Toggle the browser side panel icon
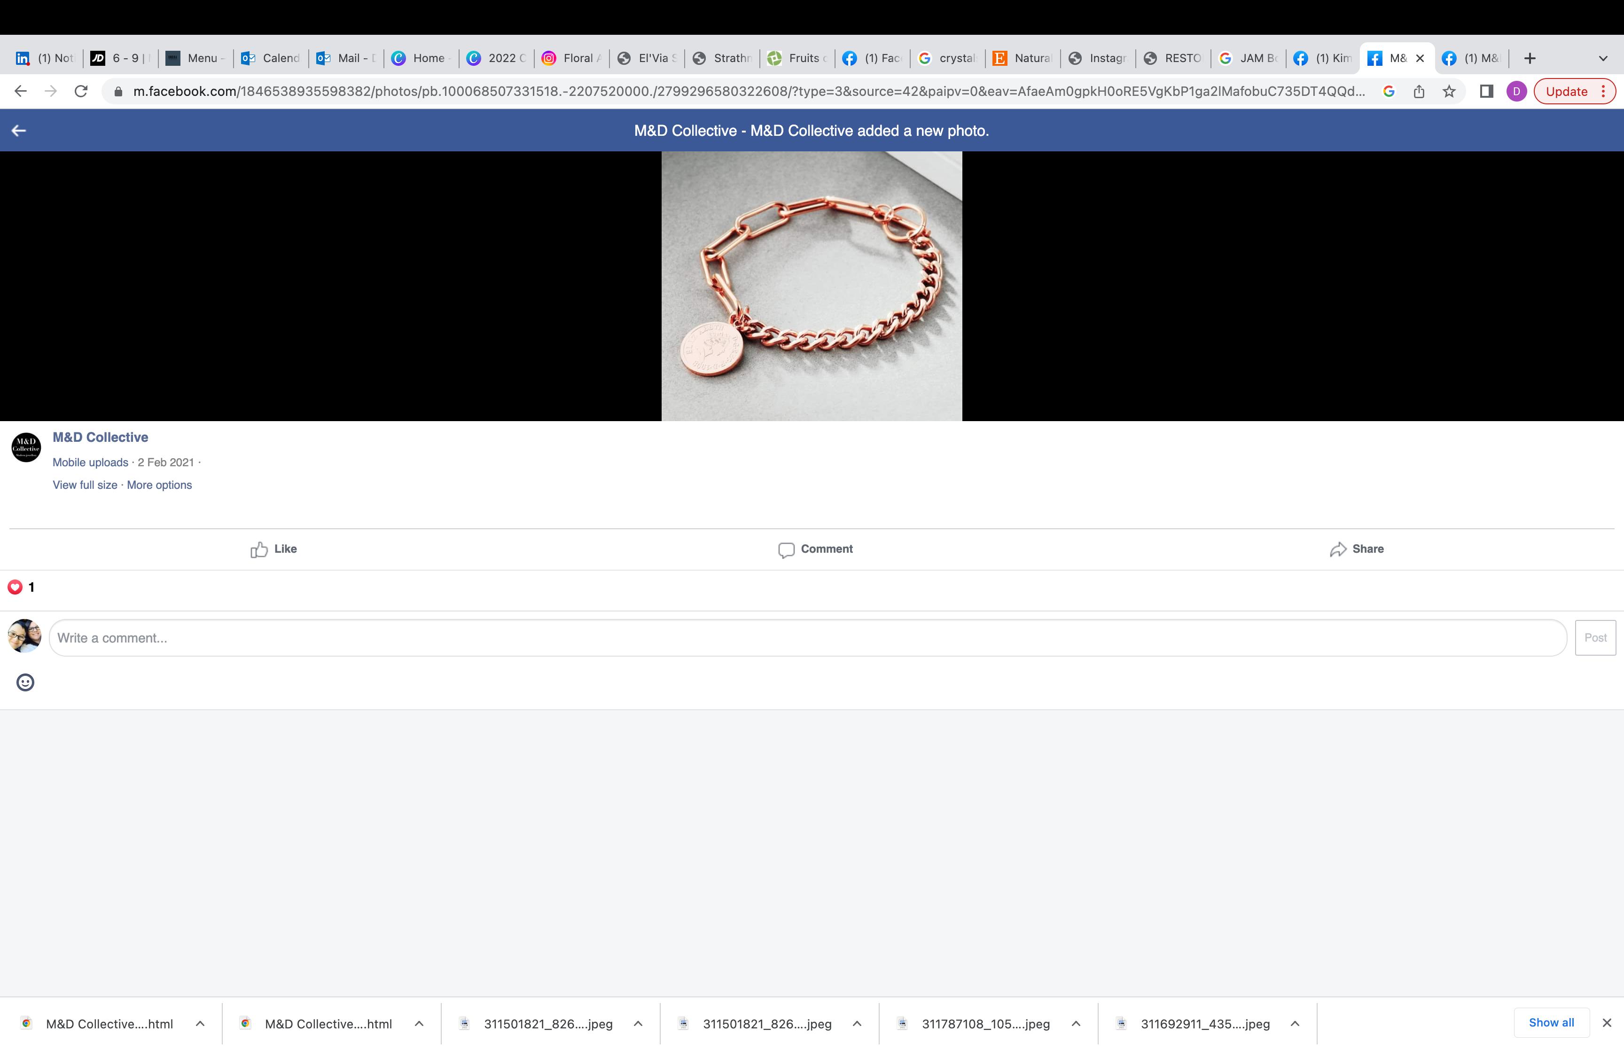 tap(1486, 91)
